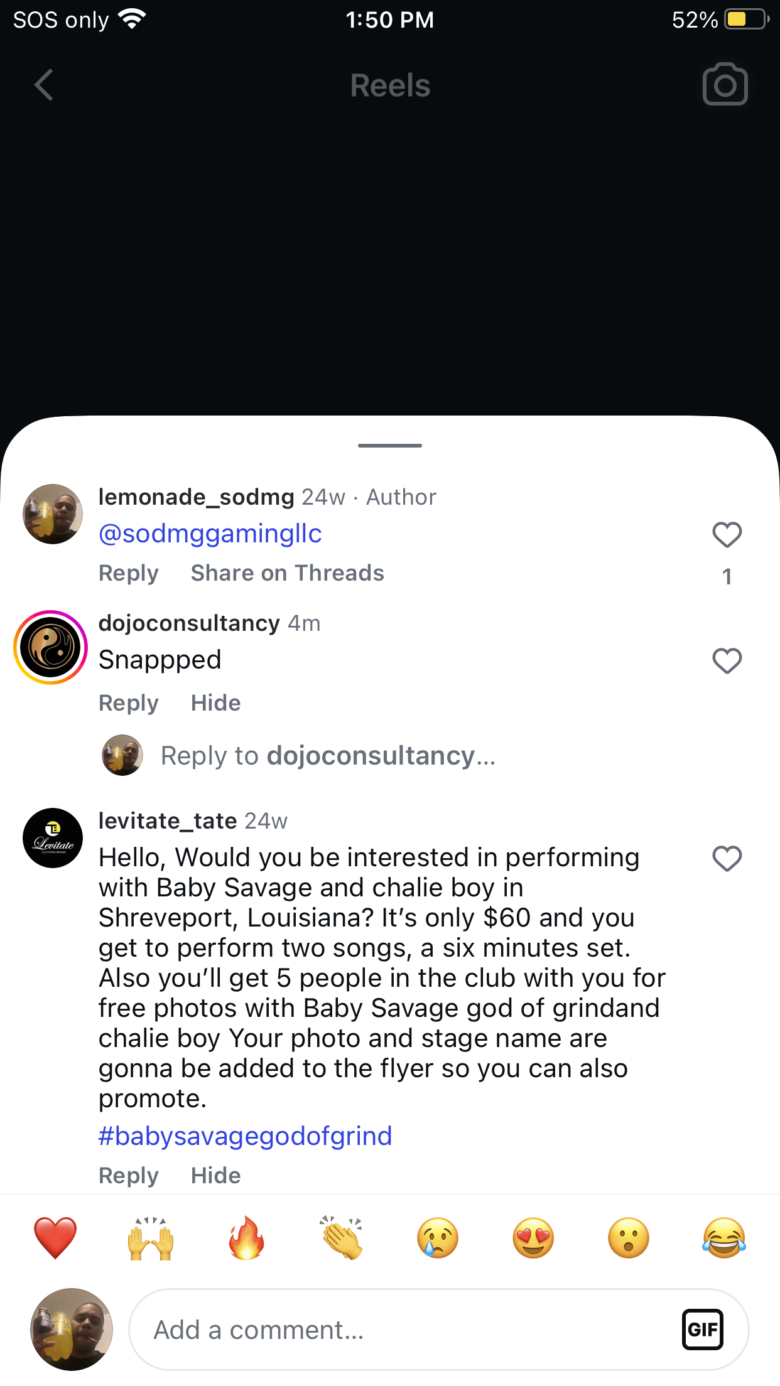Open the camera icon at top right
This screenshot has width=780, height=1386.
tap(725, 84)
